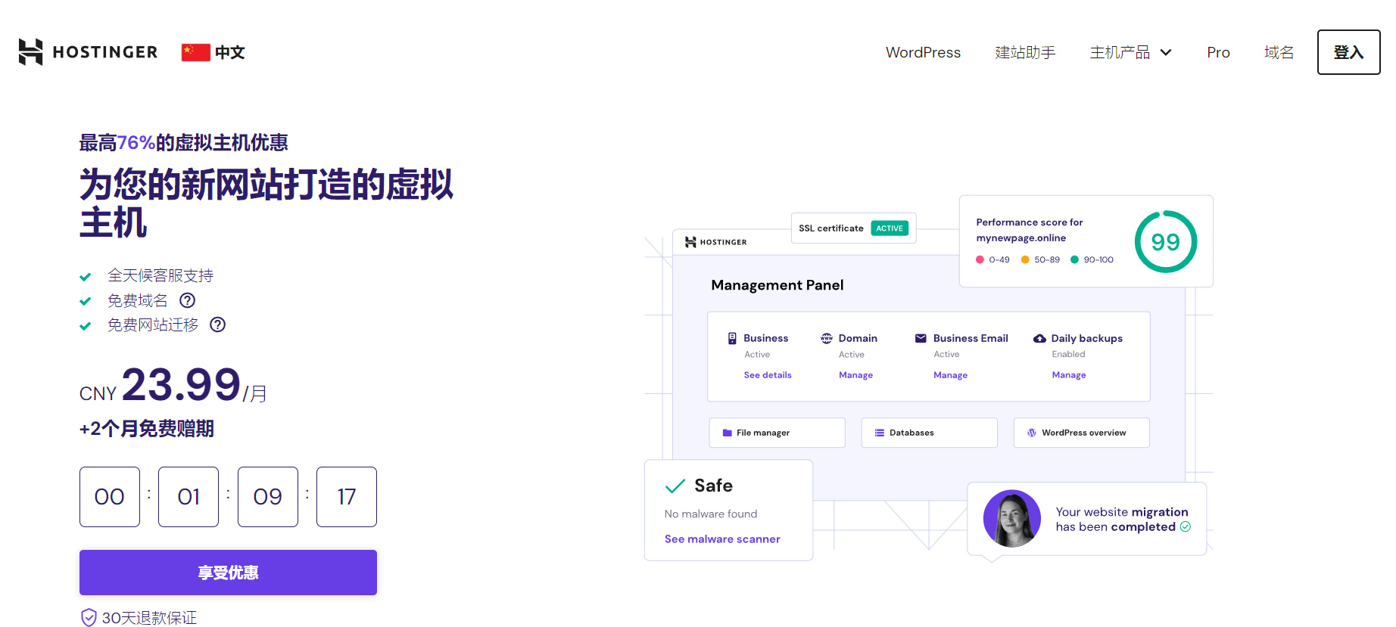
Task: Click the mynewpage.online performance text
Action: pos(1021,238)
